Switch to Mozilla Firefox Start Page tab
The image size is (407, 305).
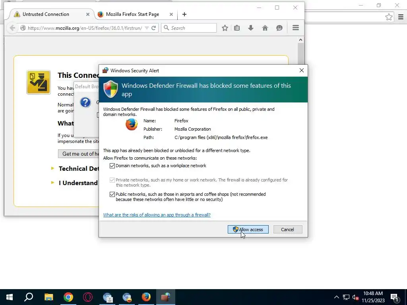(x=132, y=14)
